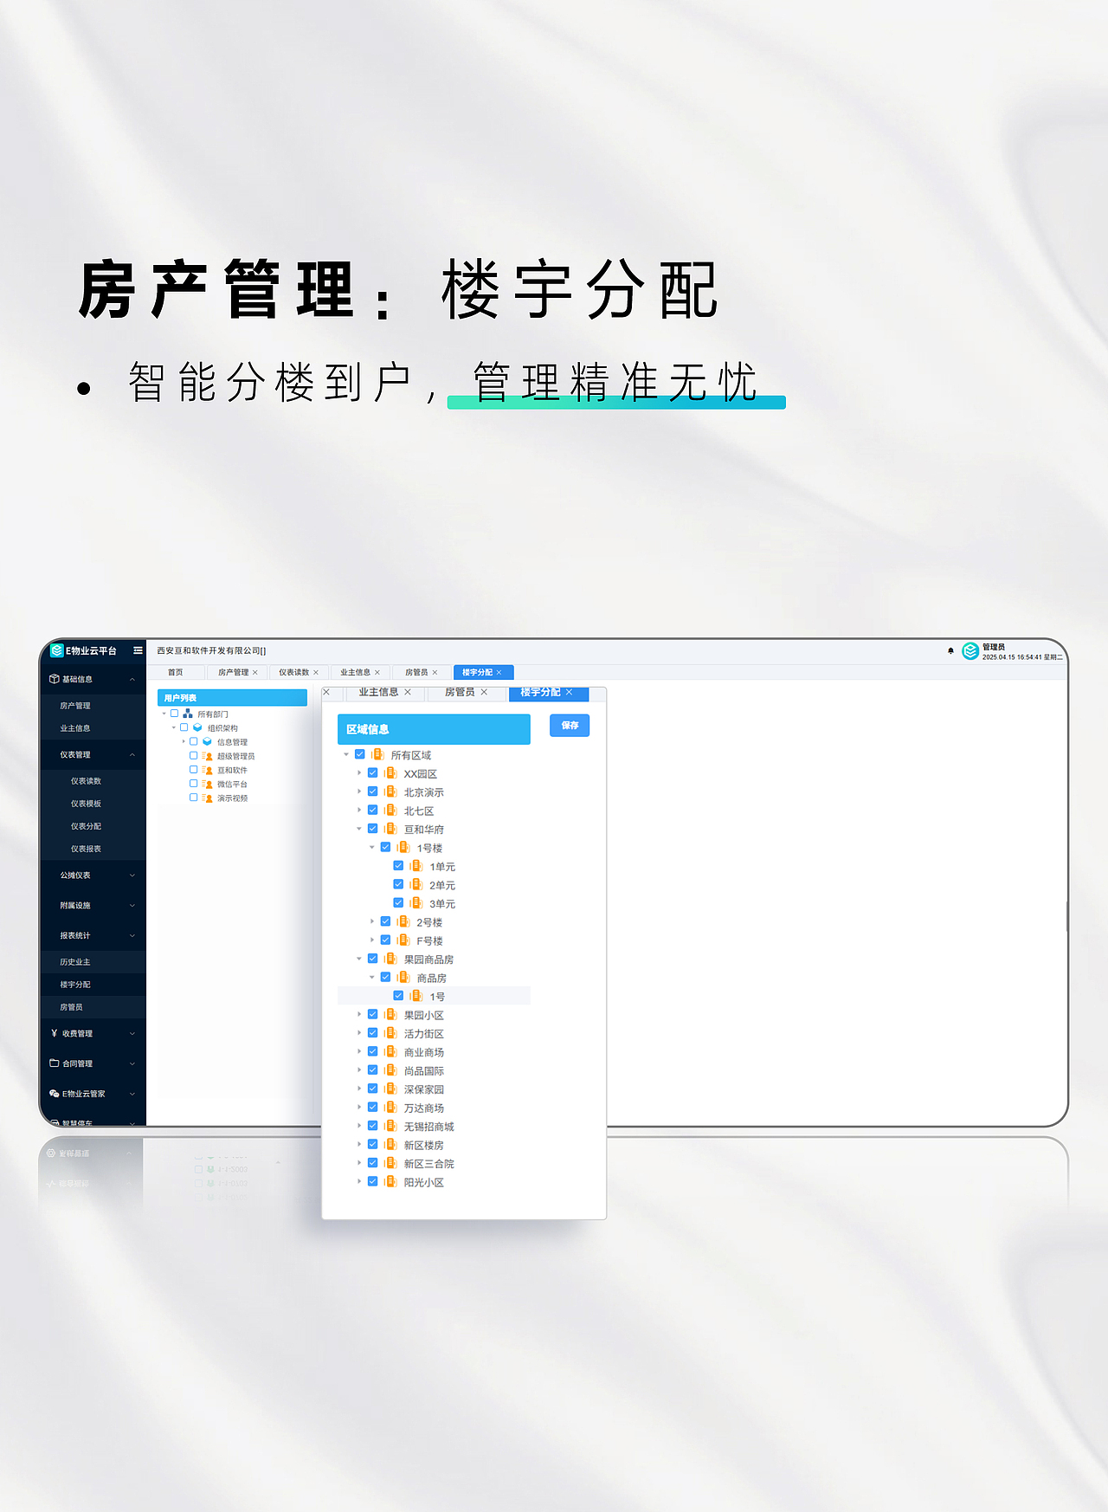The image size is (1108, 1512).
Task: Collapse the 果园商品房 tree node
Action: (359, 959)
